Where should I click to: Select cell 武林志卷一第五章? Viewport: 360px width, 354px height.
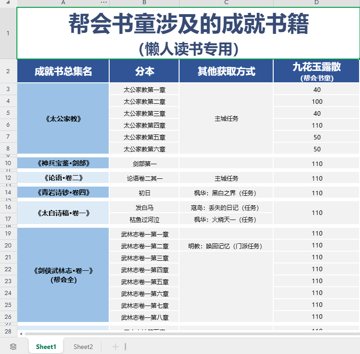pyautogui.click(x=144, y=281)
